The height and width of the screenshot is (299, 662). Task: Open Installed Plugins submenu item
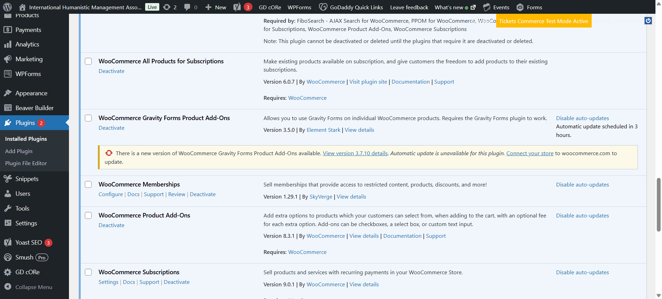[x=26, y=139]
